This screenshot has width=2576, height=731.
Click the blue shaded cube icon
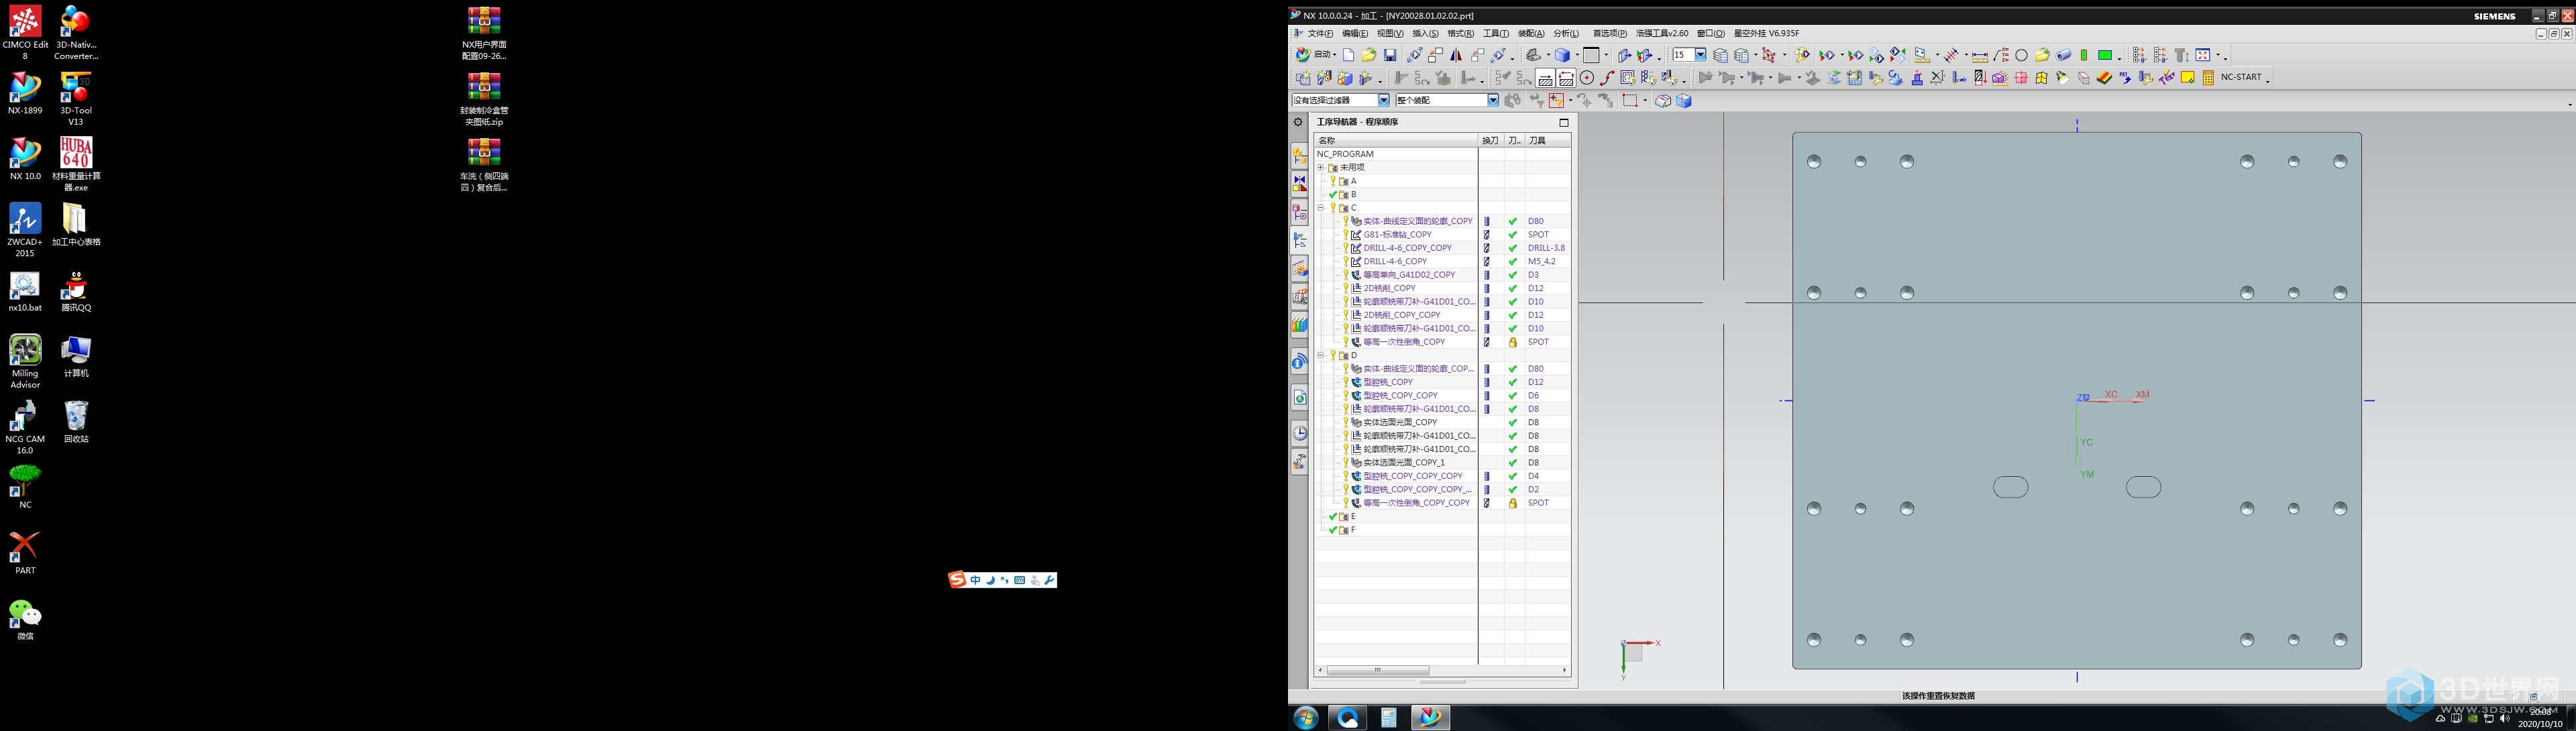point(1562,55)
